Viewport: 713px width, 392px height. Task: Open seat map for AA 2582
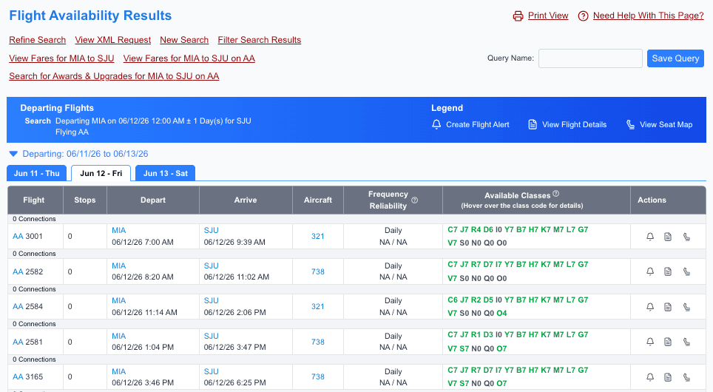pos(686,271)
